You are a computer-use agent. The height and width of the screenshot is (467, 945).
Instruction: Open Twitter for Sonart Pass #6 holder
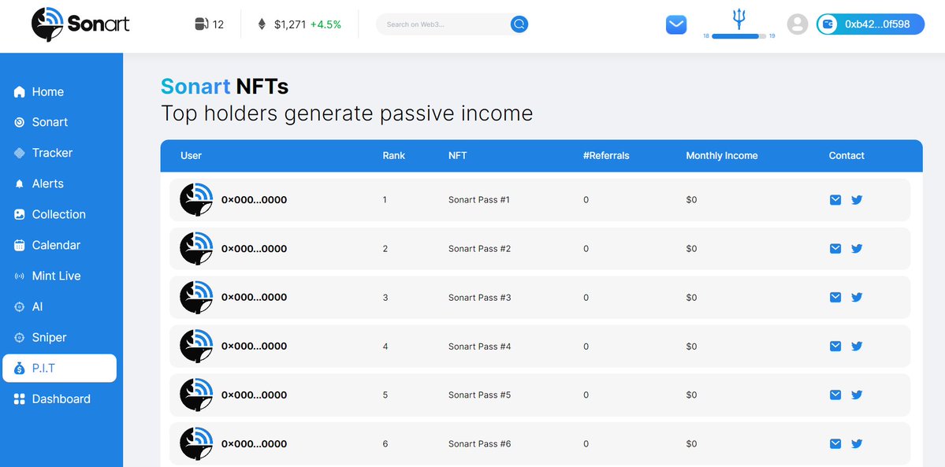(x=857, y=443)
